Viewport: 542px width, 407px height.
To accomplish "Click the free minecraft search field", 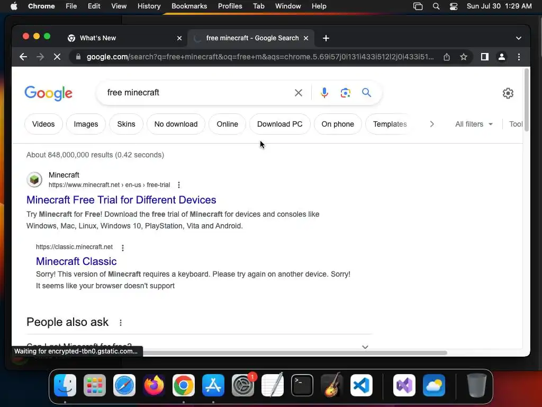I will pos(197,93).
